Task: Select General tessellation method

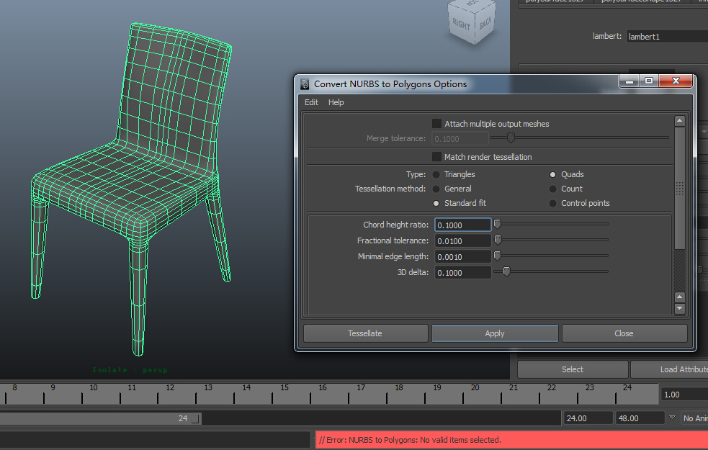Action: (x=436, y=189)
